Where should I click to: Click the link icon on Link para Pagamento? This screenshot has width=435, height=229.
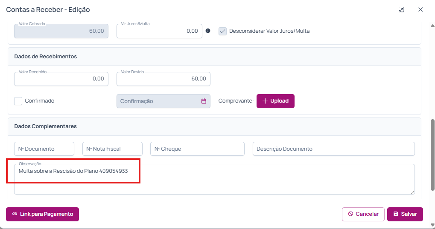coord(15,214)
